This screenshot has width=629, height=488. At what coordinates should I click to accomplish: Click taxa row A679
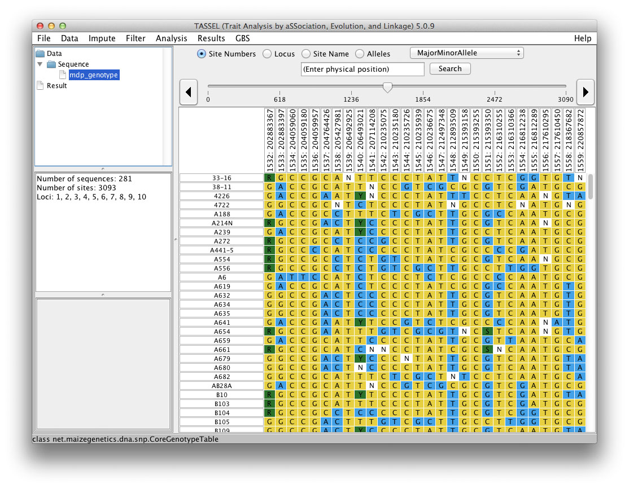tap(221, 358)
